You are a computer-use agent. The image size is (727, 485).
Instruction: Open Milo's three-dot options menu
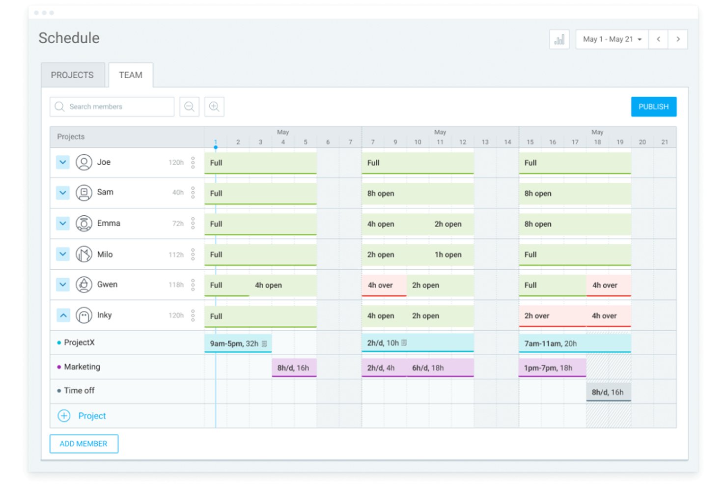[193, 255]
